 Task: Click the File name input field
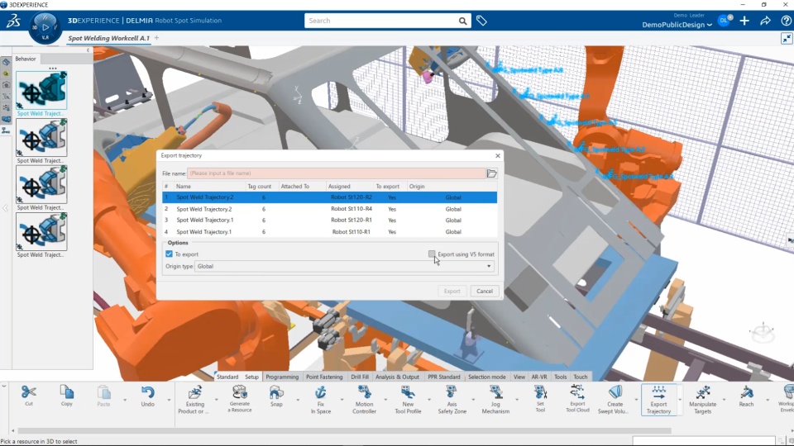click(x=337, y=173)
